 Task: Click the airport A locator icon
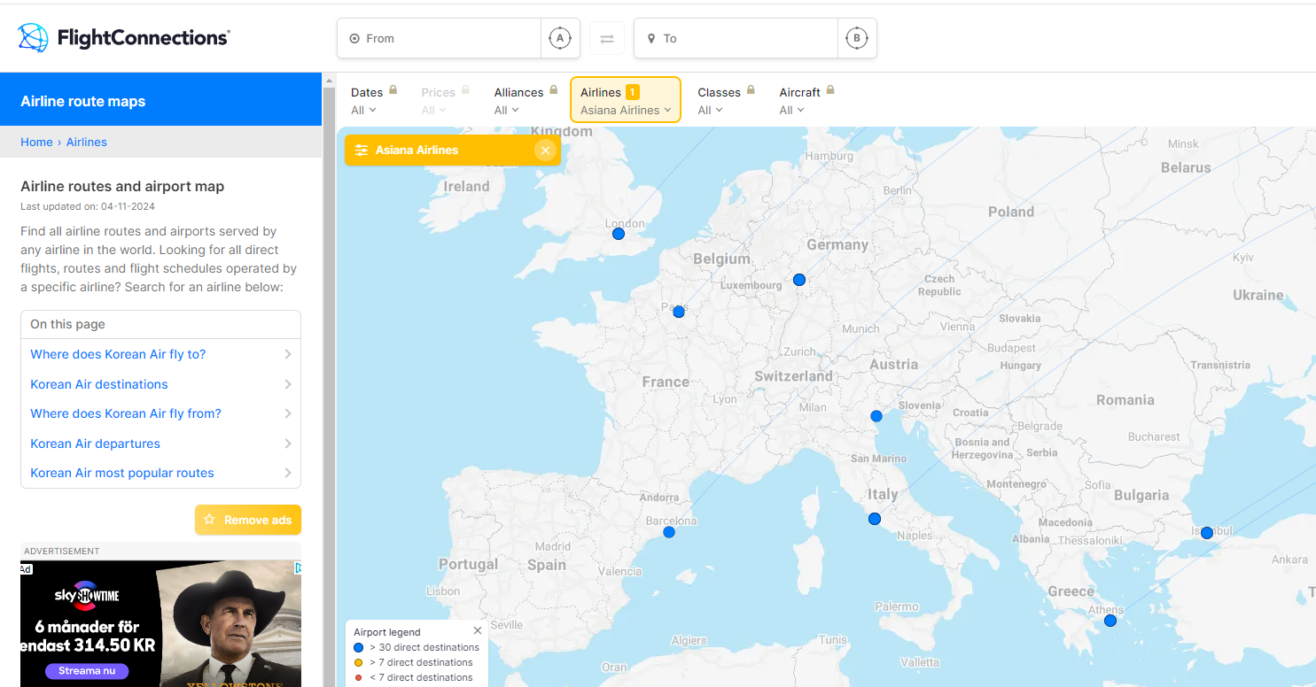pos(560,39)
